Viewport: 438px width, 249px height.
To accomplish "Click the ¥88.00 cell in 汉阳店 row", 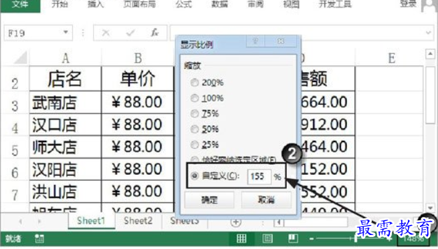I will 138,170.
